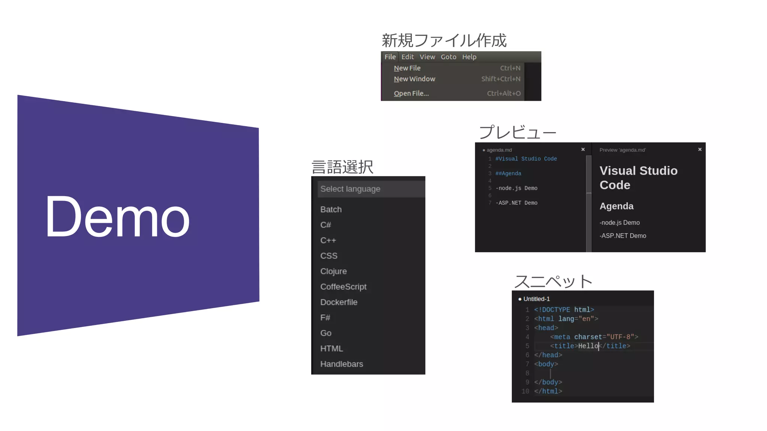Open the Edit menu
This screenshot has width=767, height=431.
point(407,57)
